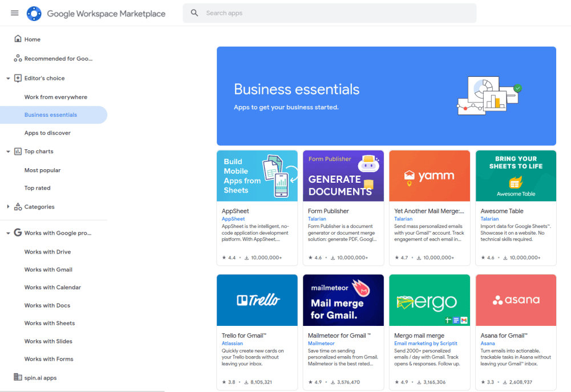Open the Awesome Table title
The image size is (571, 392).
point(502,211)
